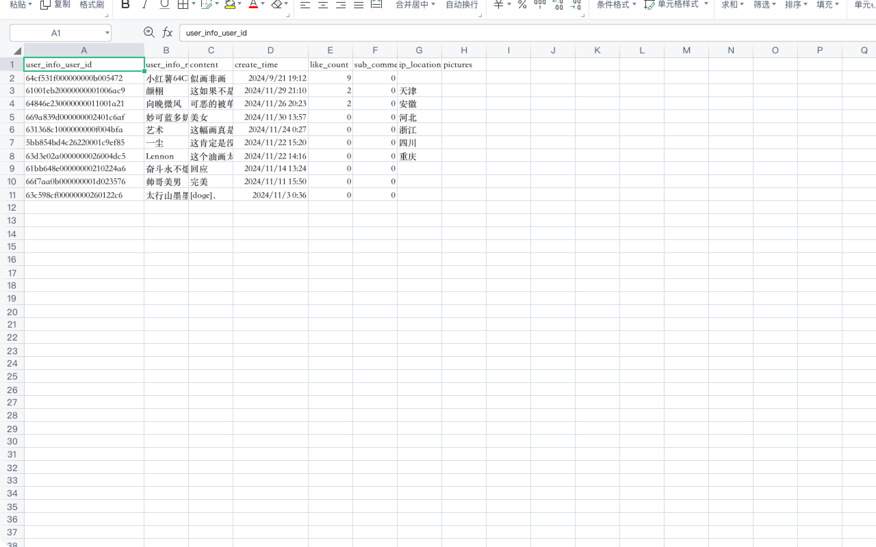876x547 pixels.
Task: Select column A header
Action: tap(84, 51)
